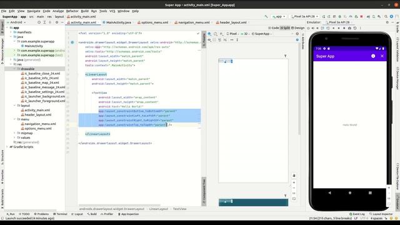Hide the Project panel with minus icon
Image resolution: width=400 pixels, height=225 pixels.
click(x=62, y=22)
